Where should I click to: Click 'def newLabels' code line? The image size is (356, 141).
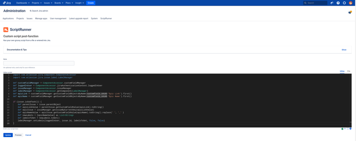coord(46,115)
